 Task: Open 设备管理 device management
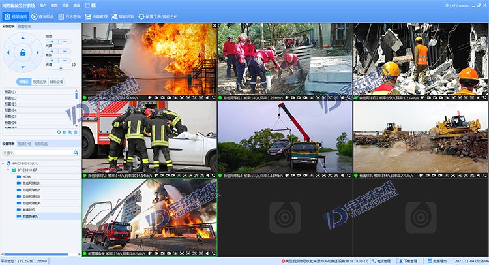point(96,16)
